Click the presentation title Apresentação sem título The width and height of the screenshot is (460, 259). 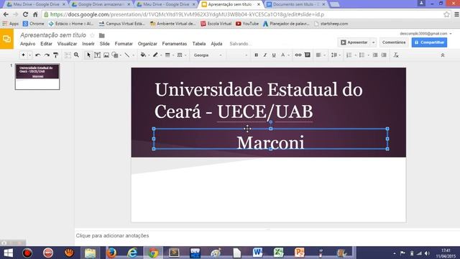[53, 35]
